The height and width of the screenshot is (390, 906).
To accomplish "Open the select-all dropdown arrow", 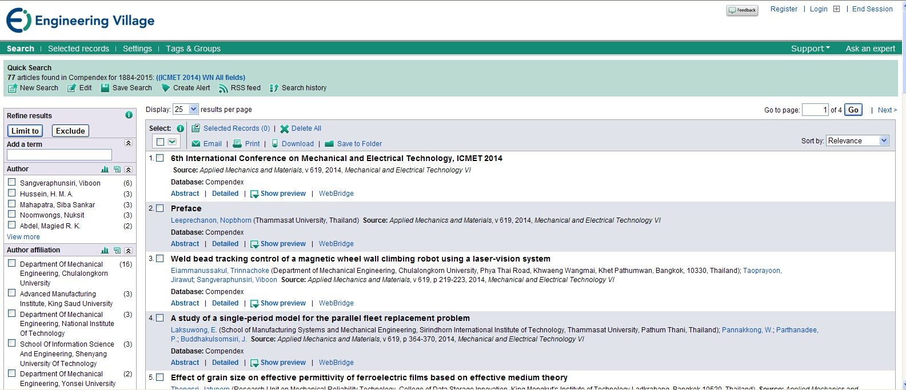I will pyautogui.click(x=172, y=142).
